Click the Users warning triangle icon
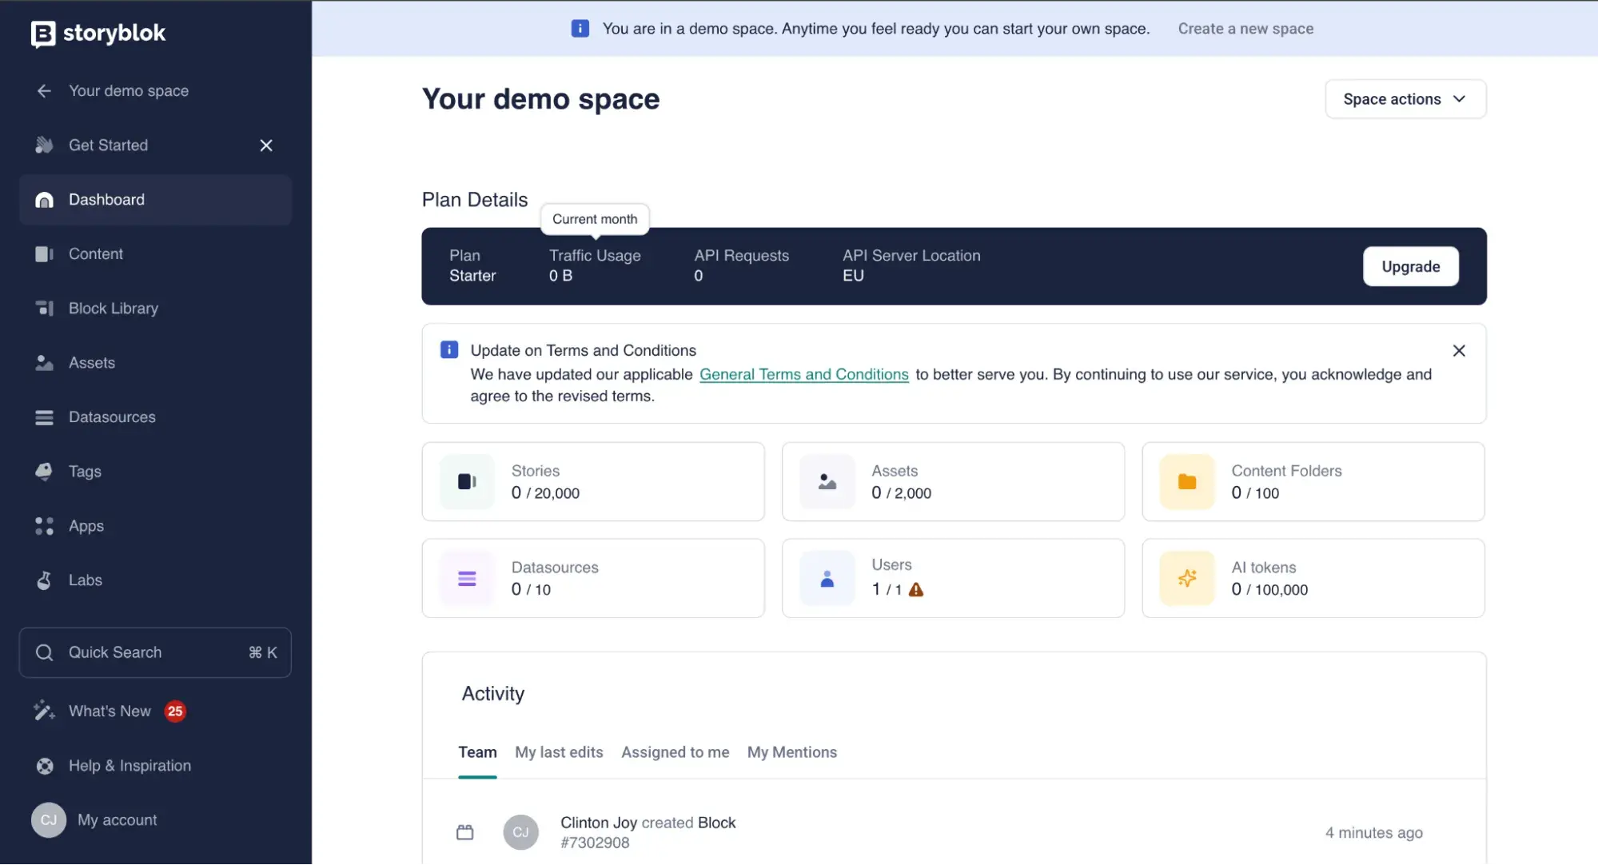This screenshot has width=1598, height=865. click(x=916, y=590)
